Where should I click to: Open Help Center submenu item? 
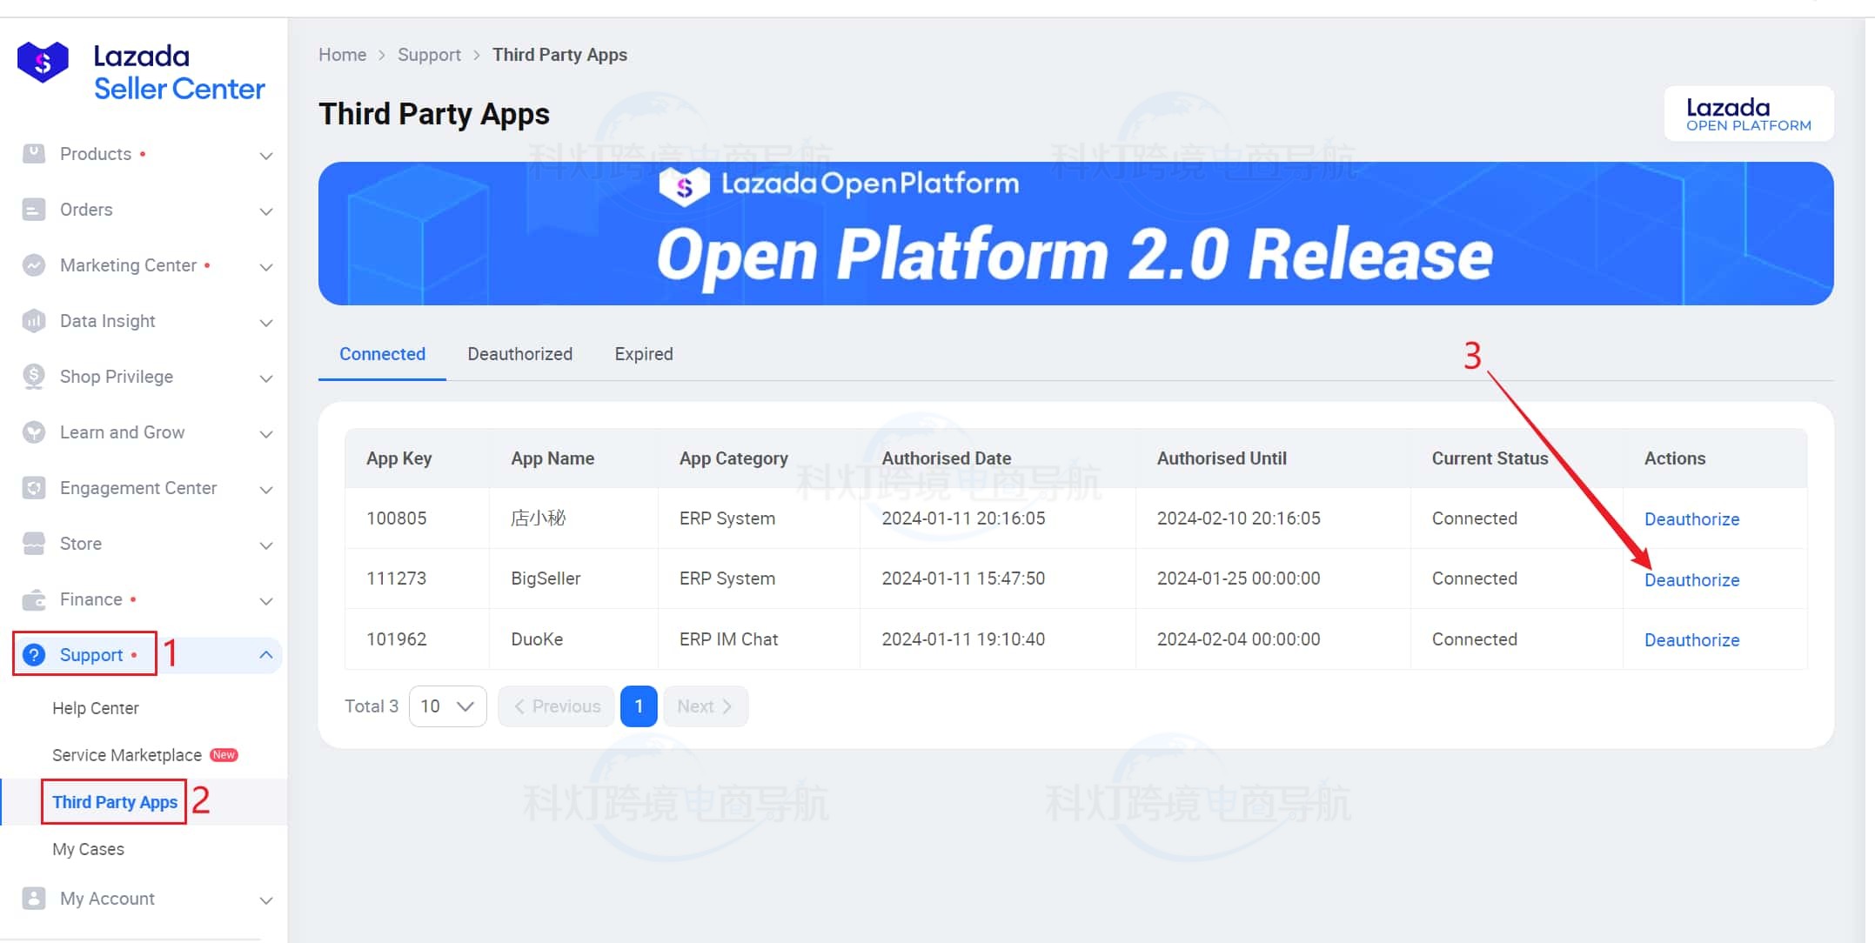click(x=96, y=708)
